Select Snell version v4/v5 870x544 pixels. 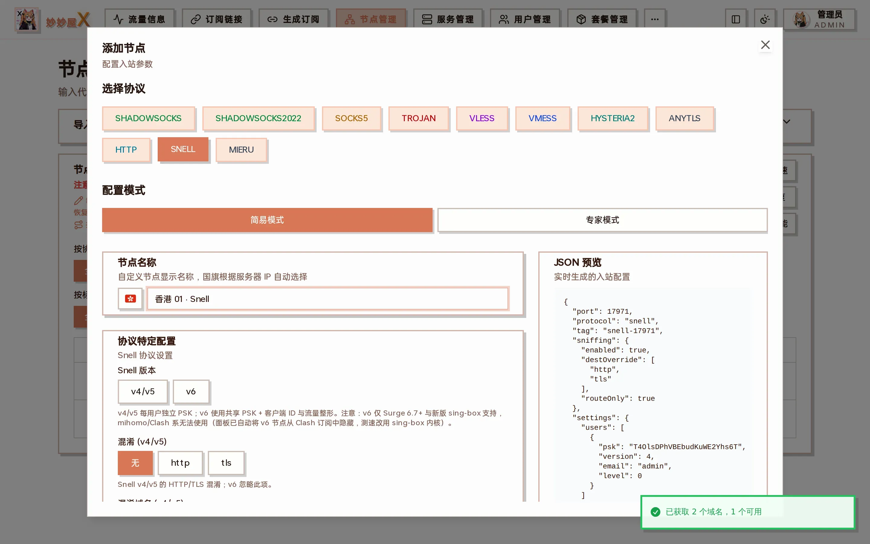tap(143, 391)
